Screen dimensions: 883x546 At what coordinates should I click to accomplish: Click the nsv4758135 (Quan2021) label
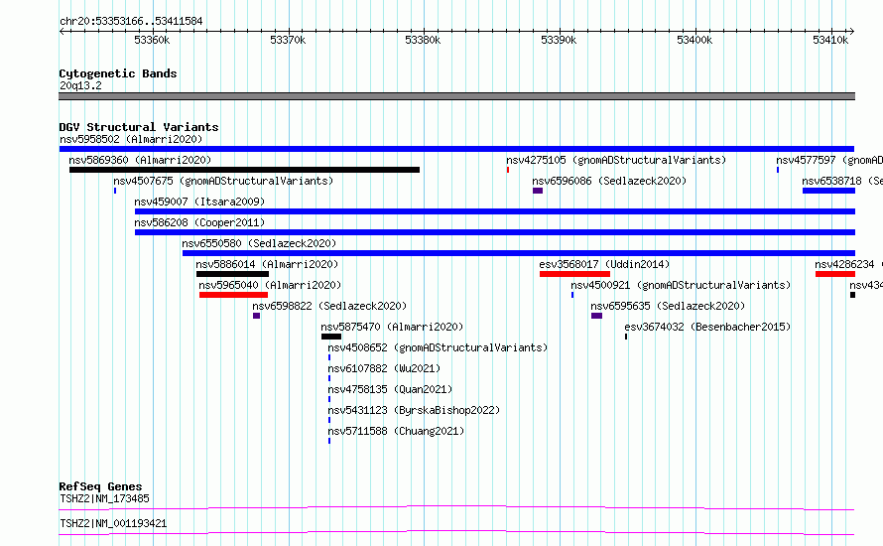coord(390,389)
